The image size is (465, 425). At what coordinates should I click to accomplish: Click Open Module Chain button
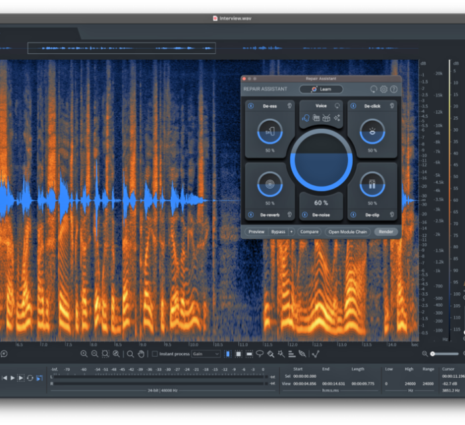347,232
